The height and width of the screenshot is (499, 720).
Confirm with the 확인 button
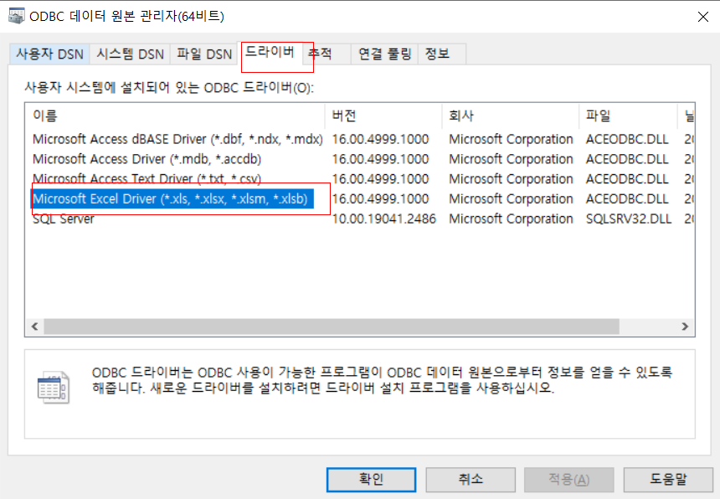[371, 480]
